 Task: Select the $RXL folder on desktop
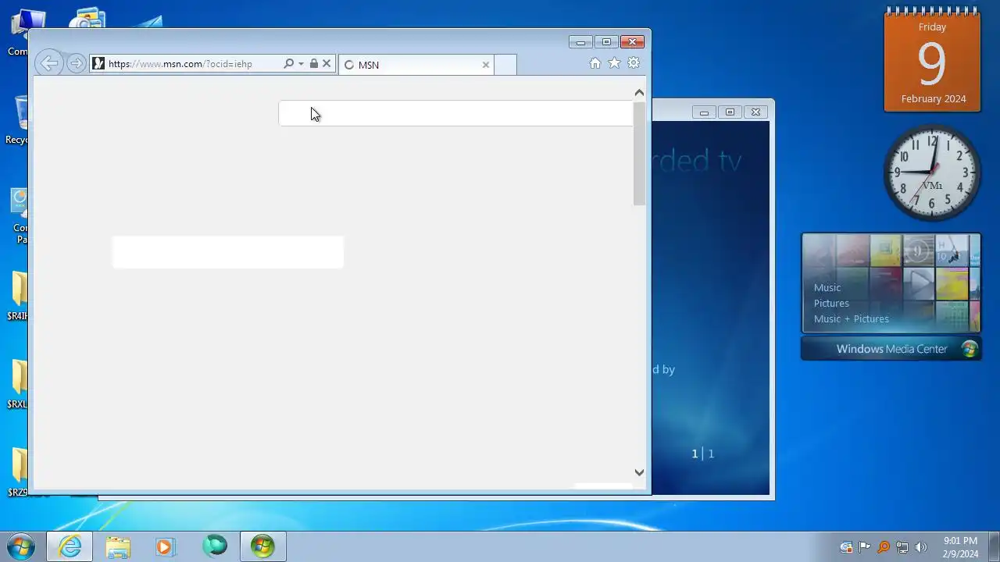(17, 385)
